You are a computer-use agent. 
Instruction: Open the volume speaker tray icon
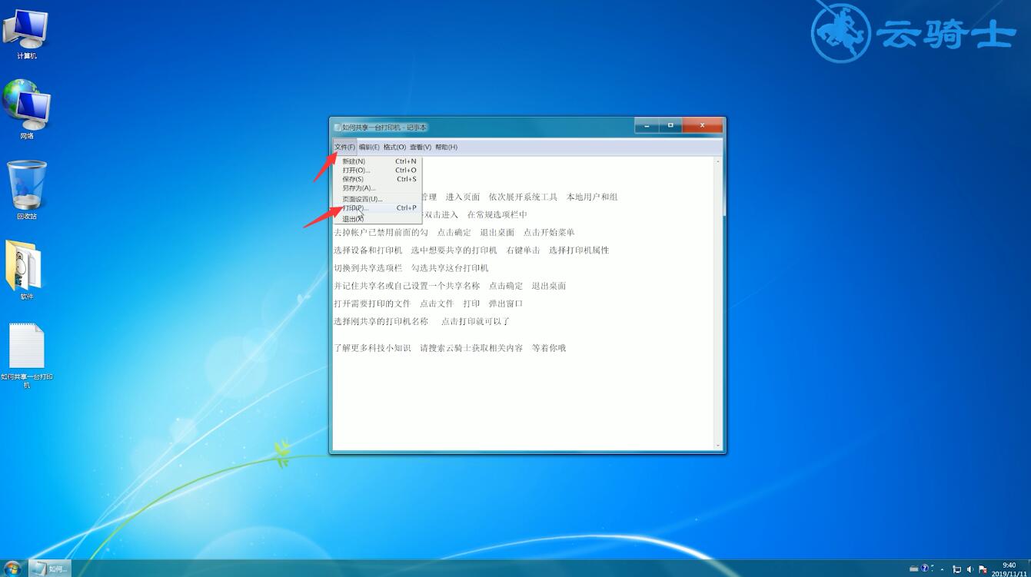[x=970, y=569]
